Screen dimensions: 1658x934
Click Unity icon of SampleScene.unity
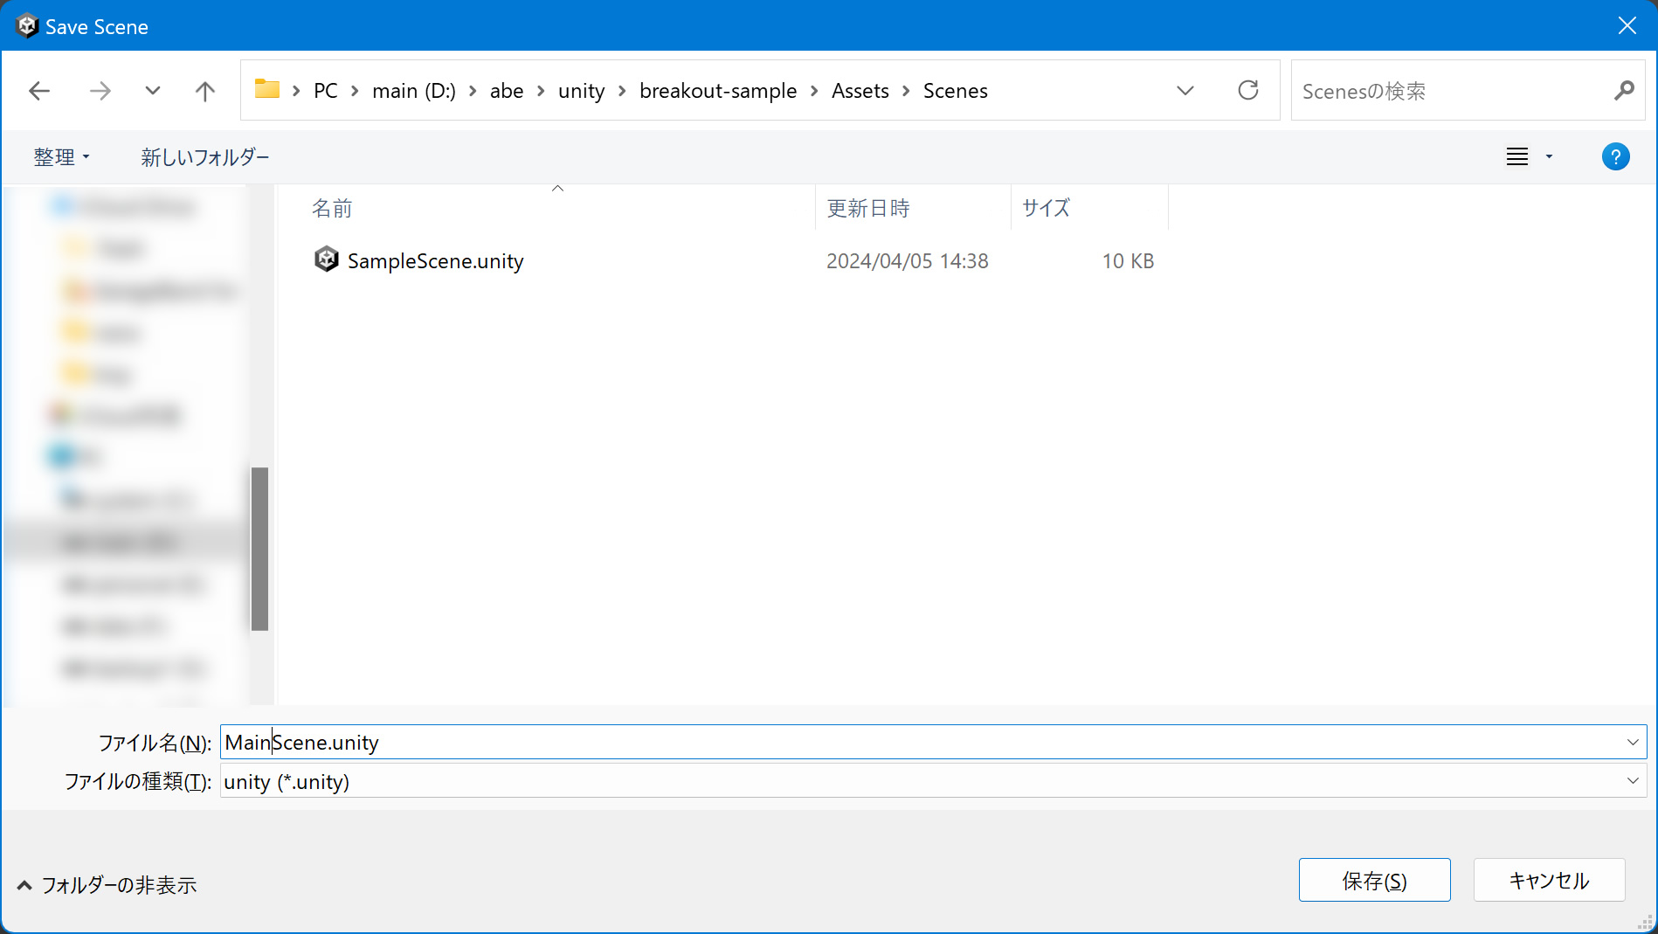326,259
